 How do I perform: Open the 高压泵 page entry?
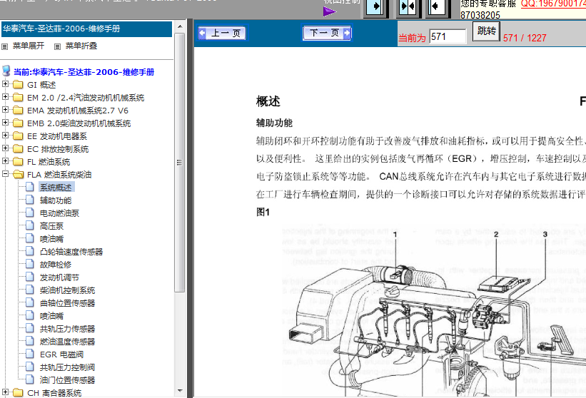(51, 226)
